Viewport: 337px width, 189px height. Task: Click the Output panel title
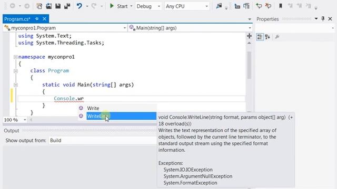(x=12, y=131)
